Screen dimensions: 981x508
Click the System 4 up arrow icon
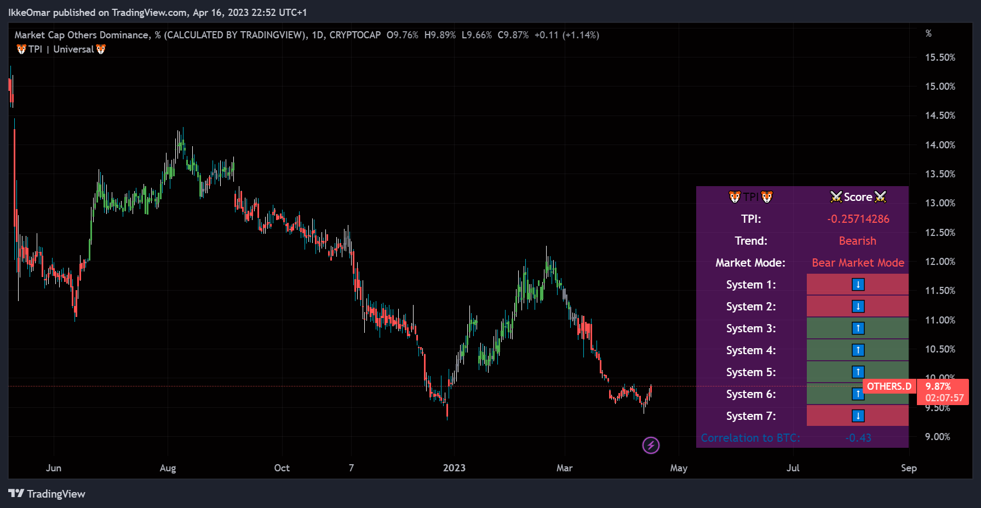(x=858, y=350)
